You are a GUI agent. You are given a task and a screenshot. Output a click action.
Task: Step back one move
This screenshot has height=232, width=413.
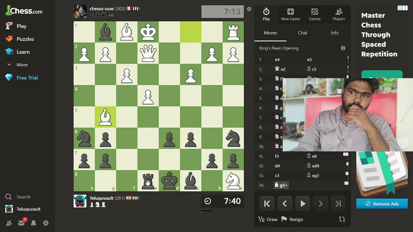285,204
